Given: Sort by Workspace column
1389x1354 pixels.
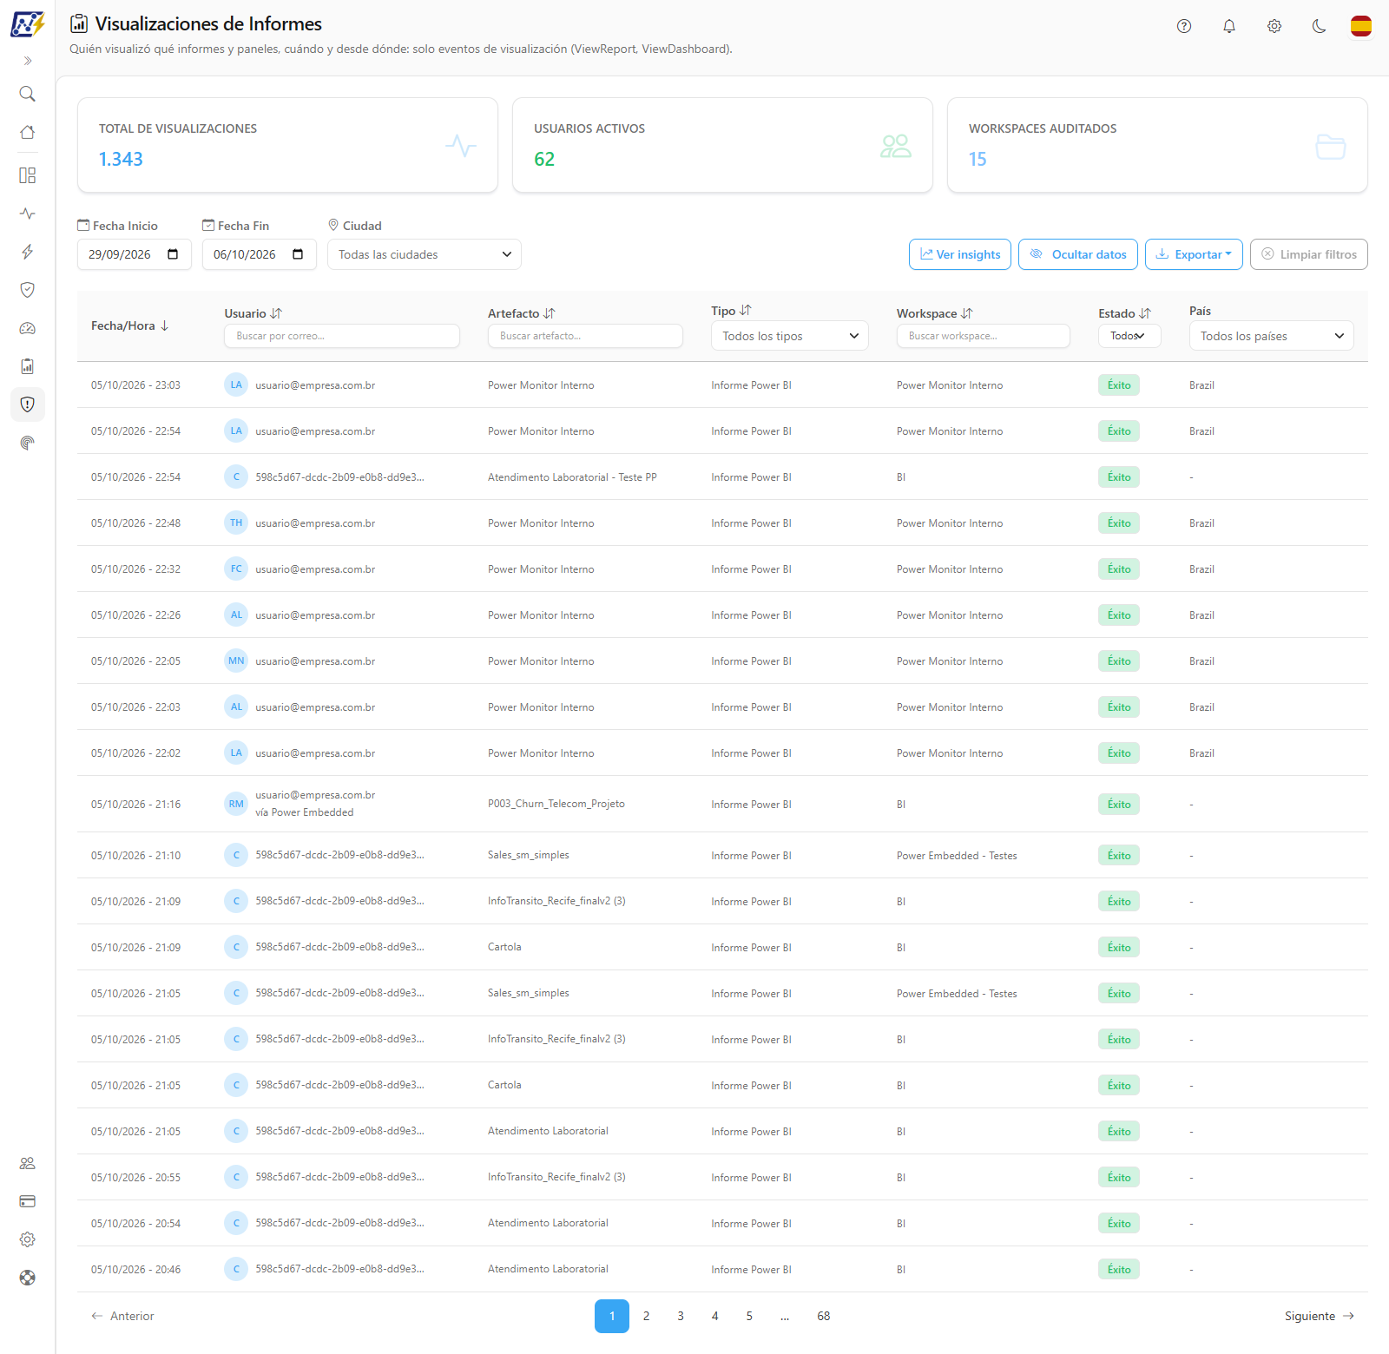Looking at the screenshot, I should point(935,313).
